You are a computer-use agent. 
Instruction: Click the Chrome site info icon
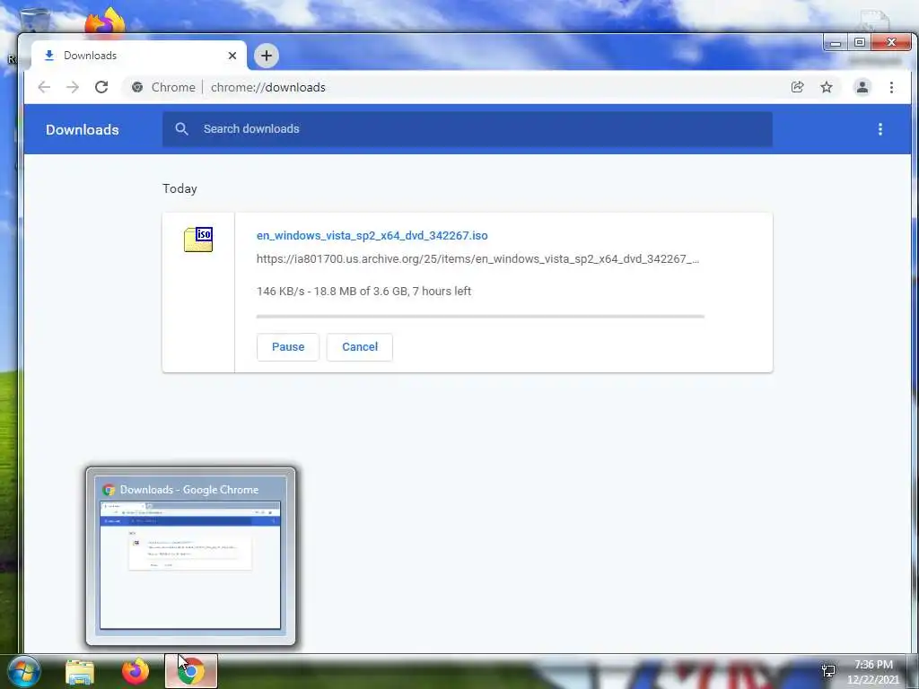(137, 87)
